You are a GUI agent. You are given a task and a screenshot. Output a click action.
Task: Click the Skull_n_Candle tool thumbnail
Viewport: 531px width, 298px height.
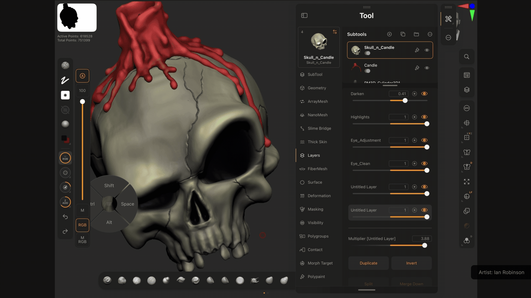(319, 47)
